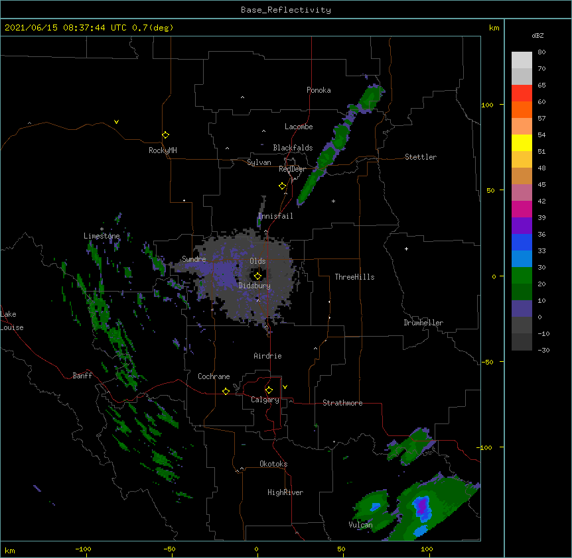Screen dimensions: 572x558
Task: Click the yellow diamond marker south of RedDeer
Action: (x=282, y=186)
